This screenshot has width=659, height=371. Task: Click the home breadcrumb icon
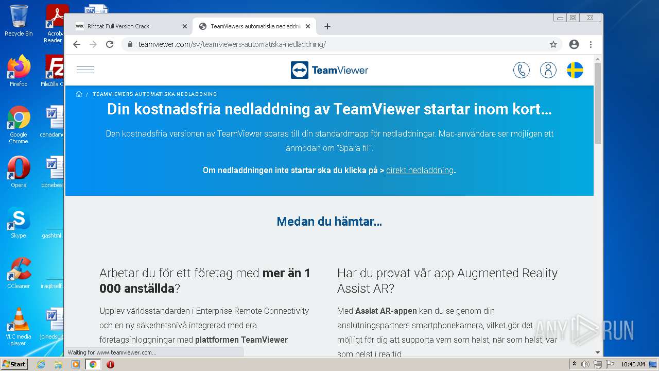tap(79, 94)
